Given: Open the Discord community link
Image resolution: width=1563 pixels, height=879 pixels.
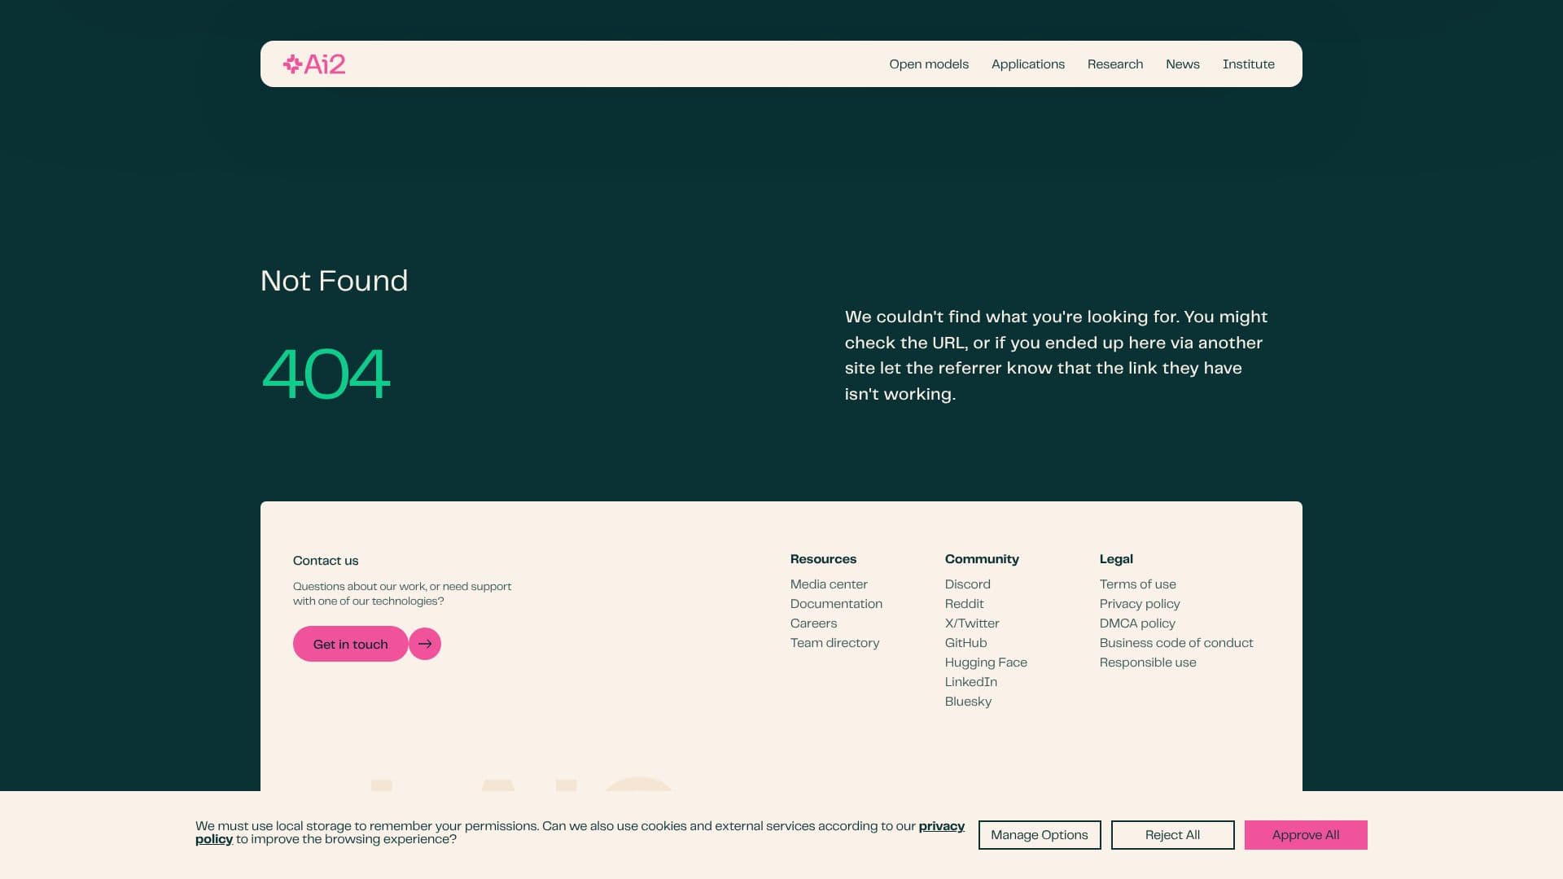Looking at the screenshot, I should pos(968,584).
